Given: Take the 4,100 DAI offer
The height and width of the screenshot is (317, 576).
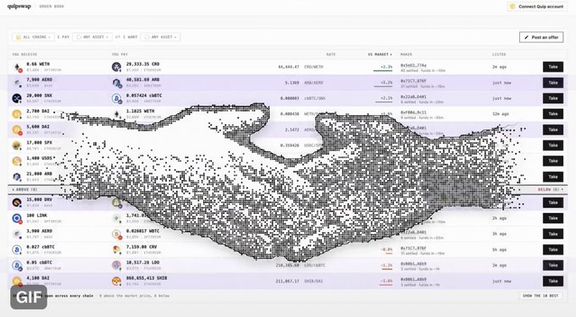Looking at the screenshot, I should pyautogui.click(x=553, y=281).
